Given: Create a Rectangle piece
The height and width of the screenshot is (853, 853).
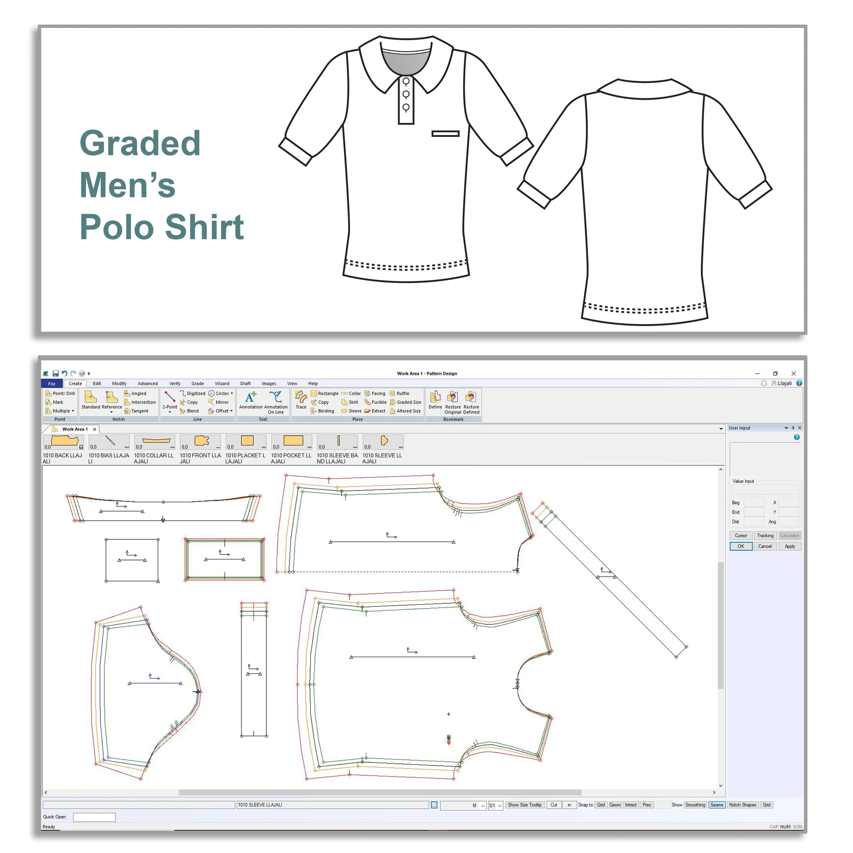Looking at the screenshot, I should (324, 393).
